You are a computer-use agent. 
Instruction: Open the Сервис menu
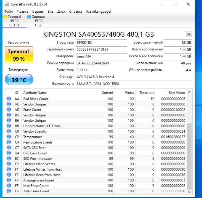(x=38, y=11)
